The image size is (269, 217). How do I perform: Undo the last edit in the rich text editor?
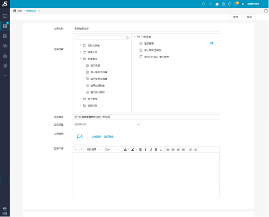76,149
